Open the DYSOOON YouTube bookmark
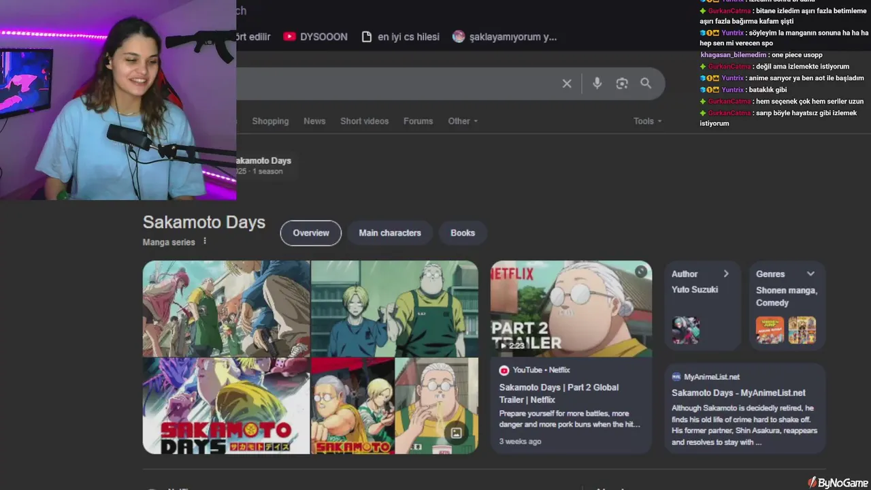 pyautogui.click(x=316, y=37)
